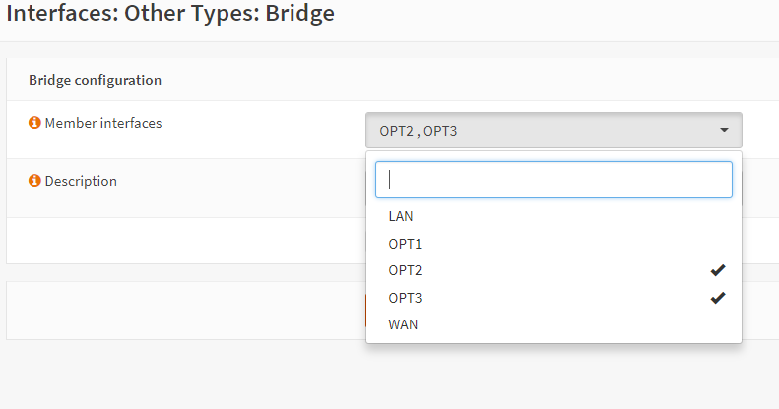
Task: Choose OPT1 from the interface list
Action: pos(405,244)
